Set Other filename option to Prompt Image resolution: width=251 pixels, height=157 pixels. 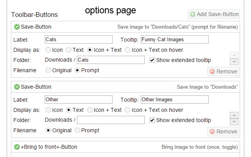[77, 130]
